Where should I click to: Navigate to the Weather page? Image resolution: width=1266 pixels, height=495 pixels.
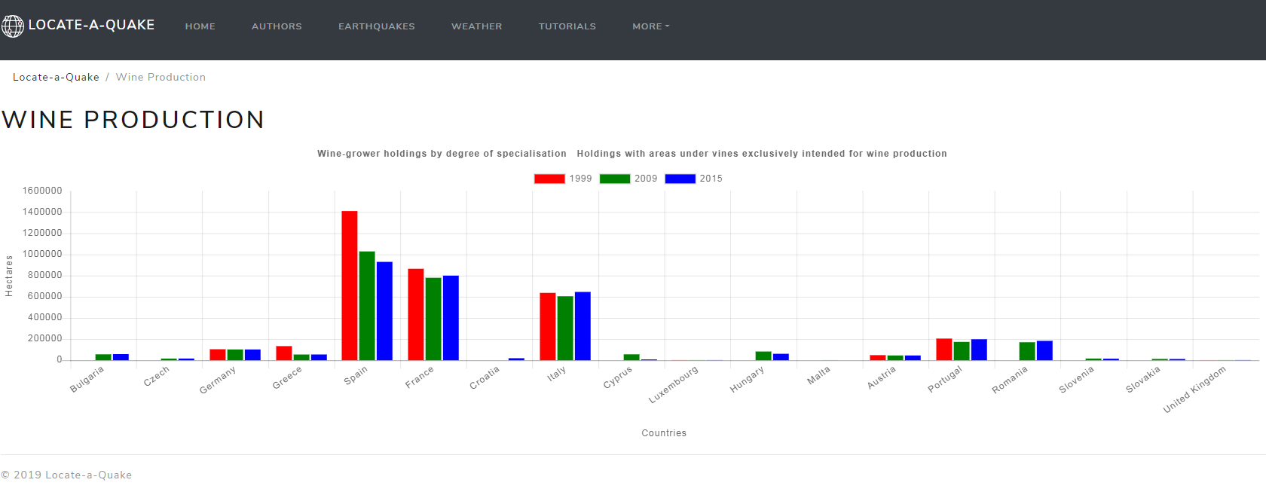click(x=476, y=26)
